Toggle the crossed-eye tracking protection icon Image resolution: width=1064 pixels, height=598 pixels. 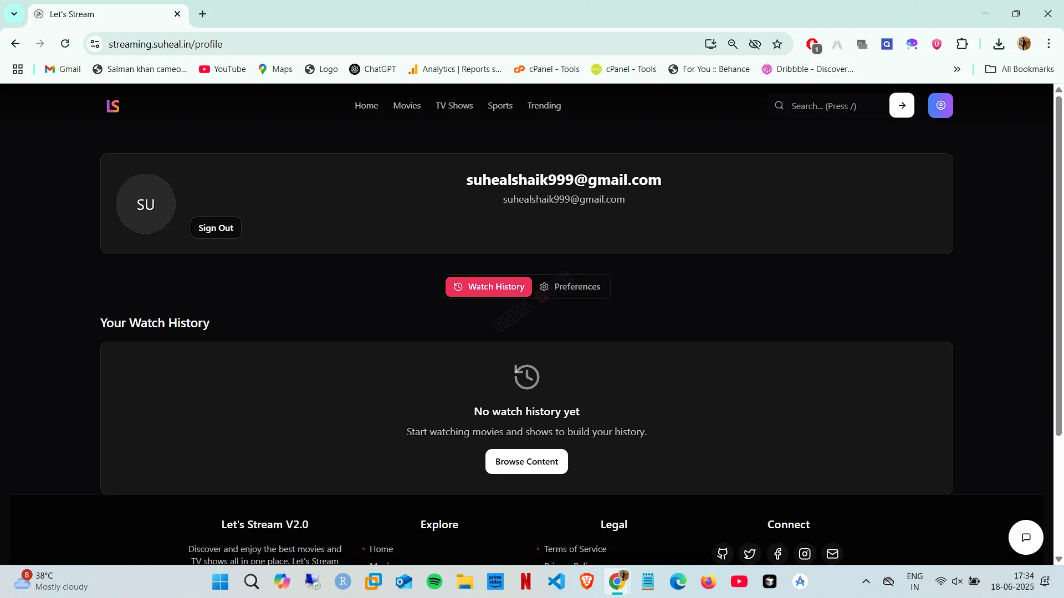(755, 44)
